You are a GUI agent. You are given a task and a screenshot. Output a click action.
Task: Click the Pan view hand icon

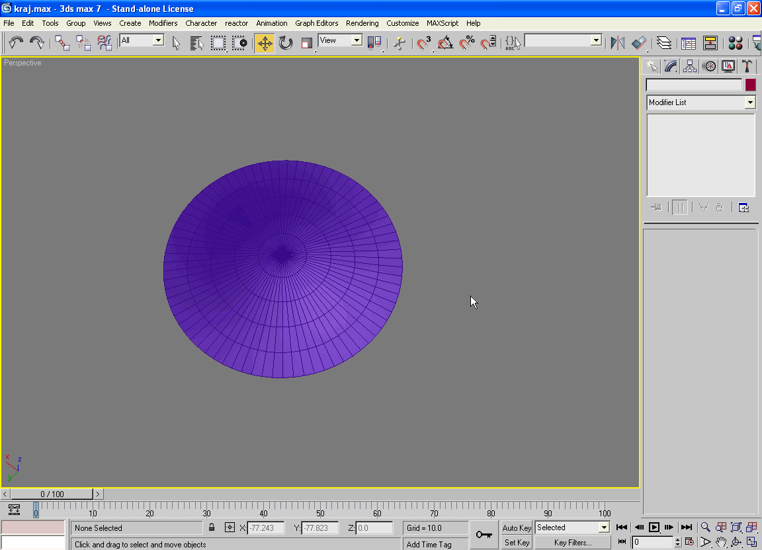point(721,542)
